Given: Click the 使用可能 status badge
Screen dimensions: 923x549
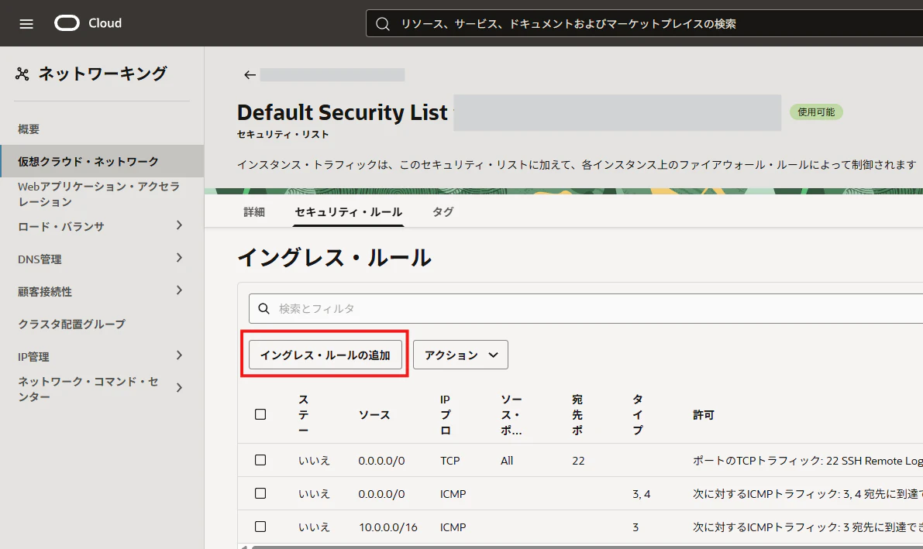Looking at the screenshot, I should [x=816, y=112].
